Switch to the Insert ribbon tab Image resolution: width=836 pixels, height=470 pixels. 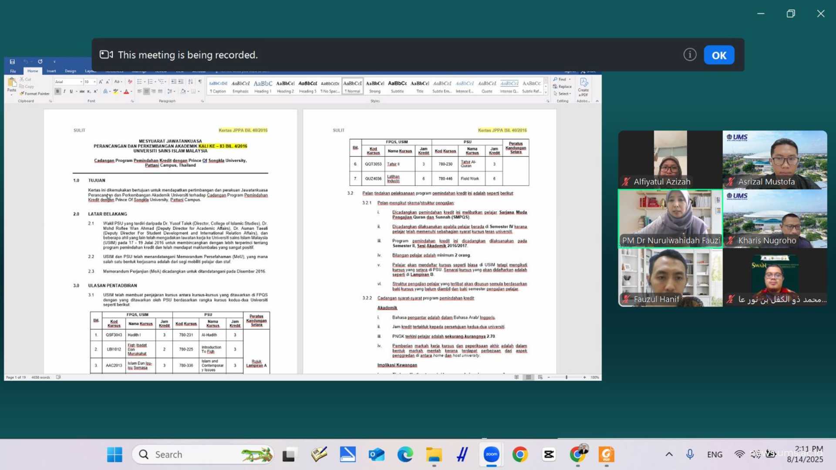51,71
